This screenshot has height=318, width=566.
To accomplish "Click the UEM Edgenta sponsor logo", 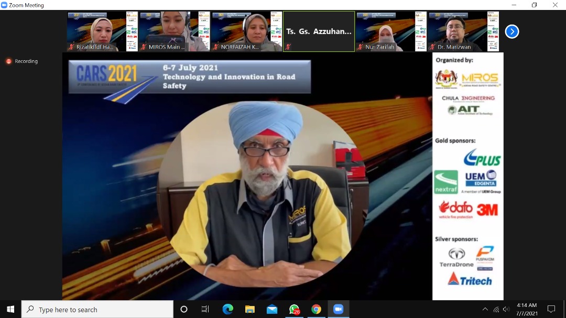I will click(481, 182).
